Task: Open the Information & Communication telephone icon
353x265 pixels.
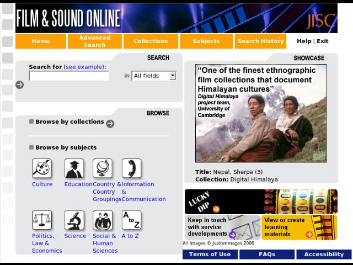Action: click(131, 168)
